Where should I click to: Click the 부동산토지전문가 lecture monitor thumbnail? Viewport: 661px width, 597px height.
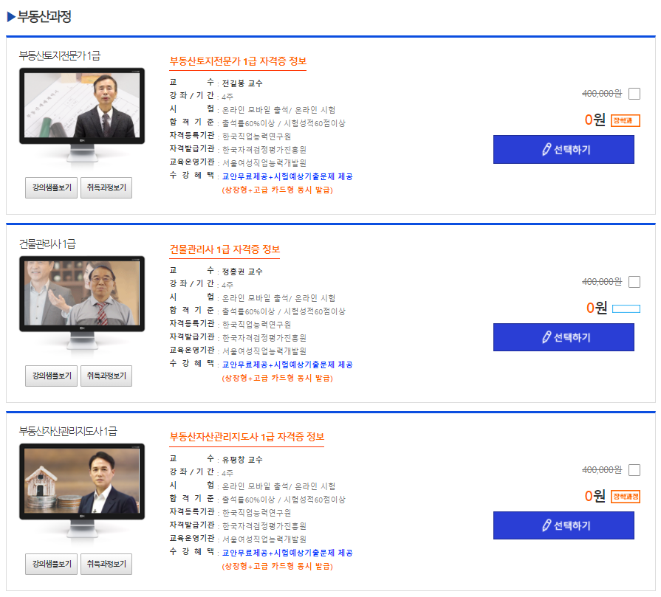coord(82,114)
